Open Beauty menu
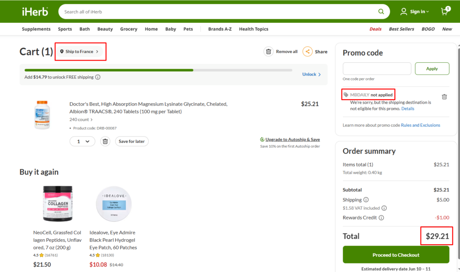Screen dimensions: 460x272 pos(105,29)
